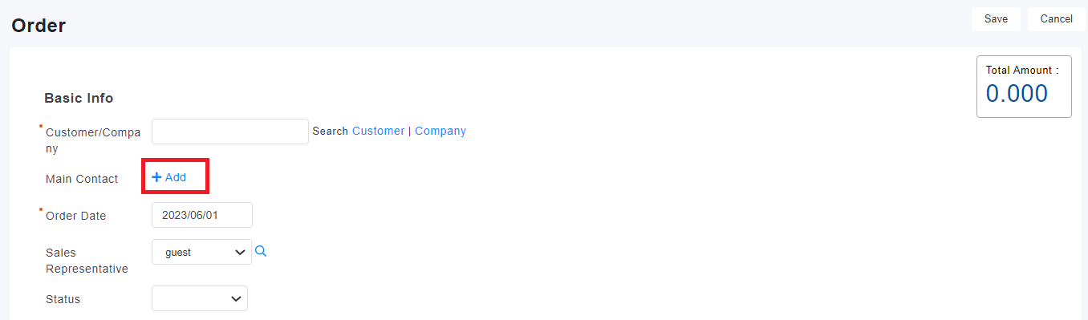Click the magnifier icon beside Sales Representative
This screenshot has height=320, width=1088.
260,252
